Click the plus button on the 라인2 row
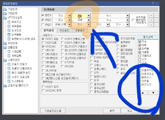Image resolution: width=165 pixels, height=120 pixels. [x=151, y=20]
